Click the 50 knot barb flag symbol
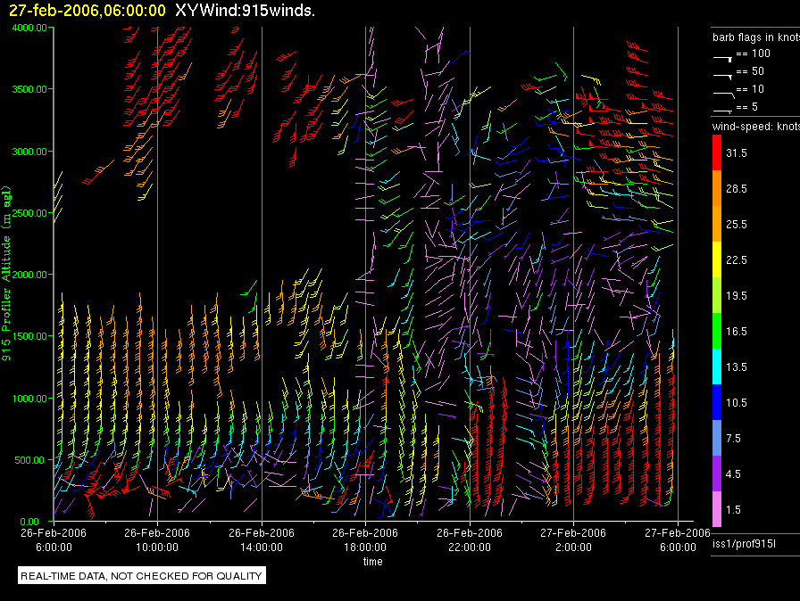800x601 pixels. 723,77
